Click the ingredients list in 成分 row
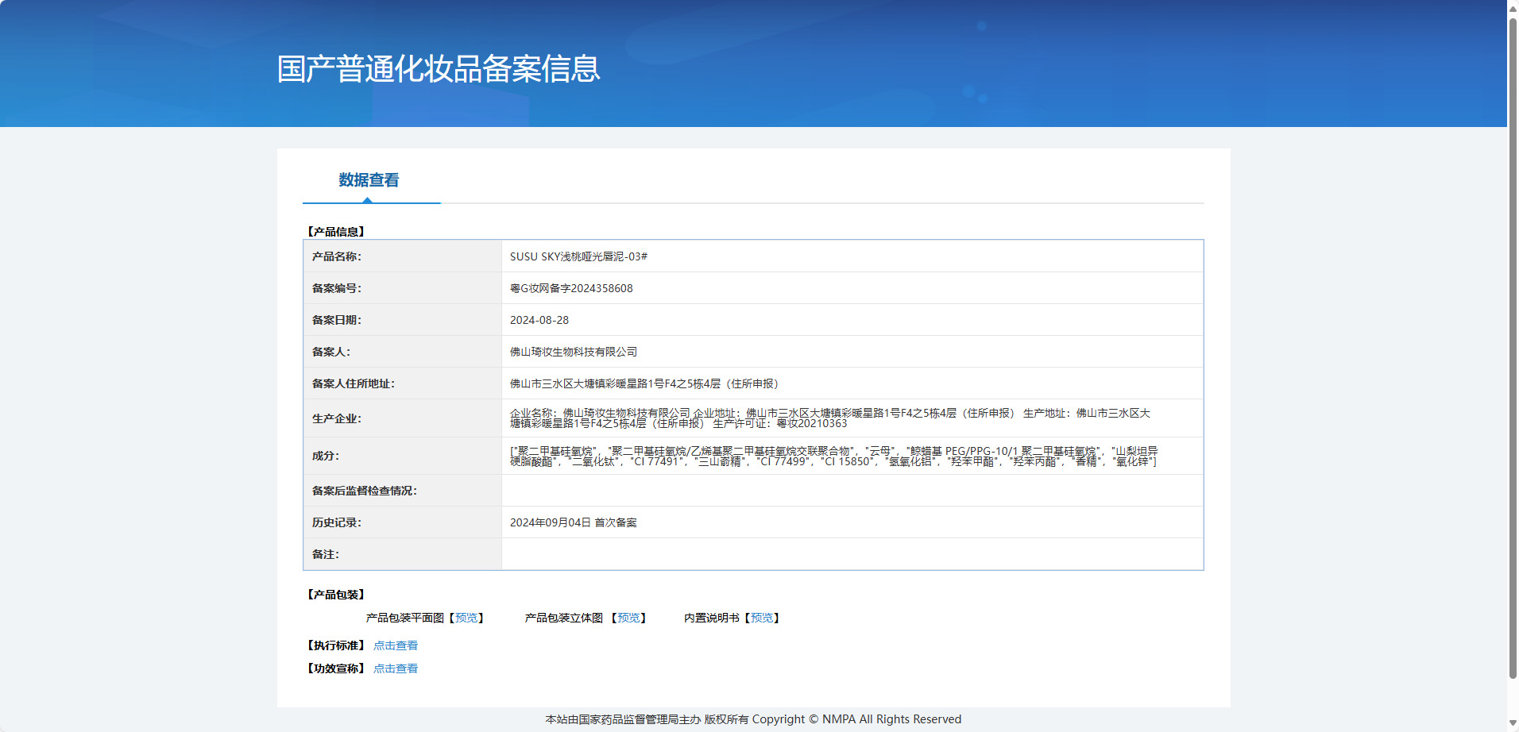 (834, 456)
